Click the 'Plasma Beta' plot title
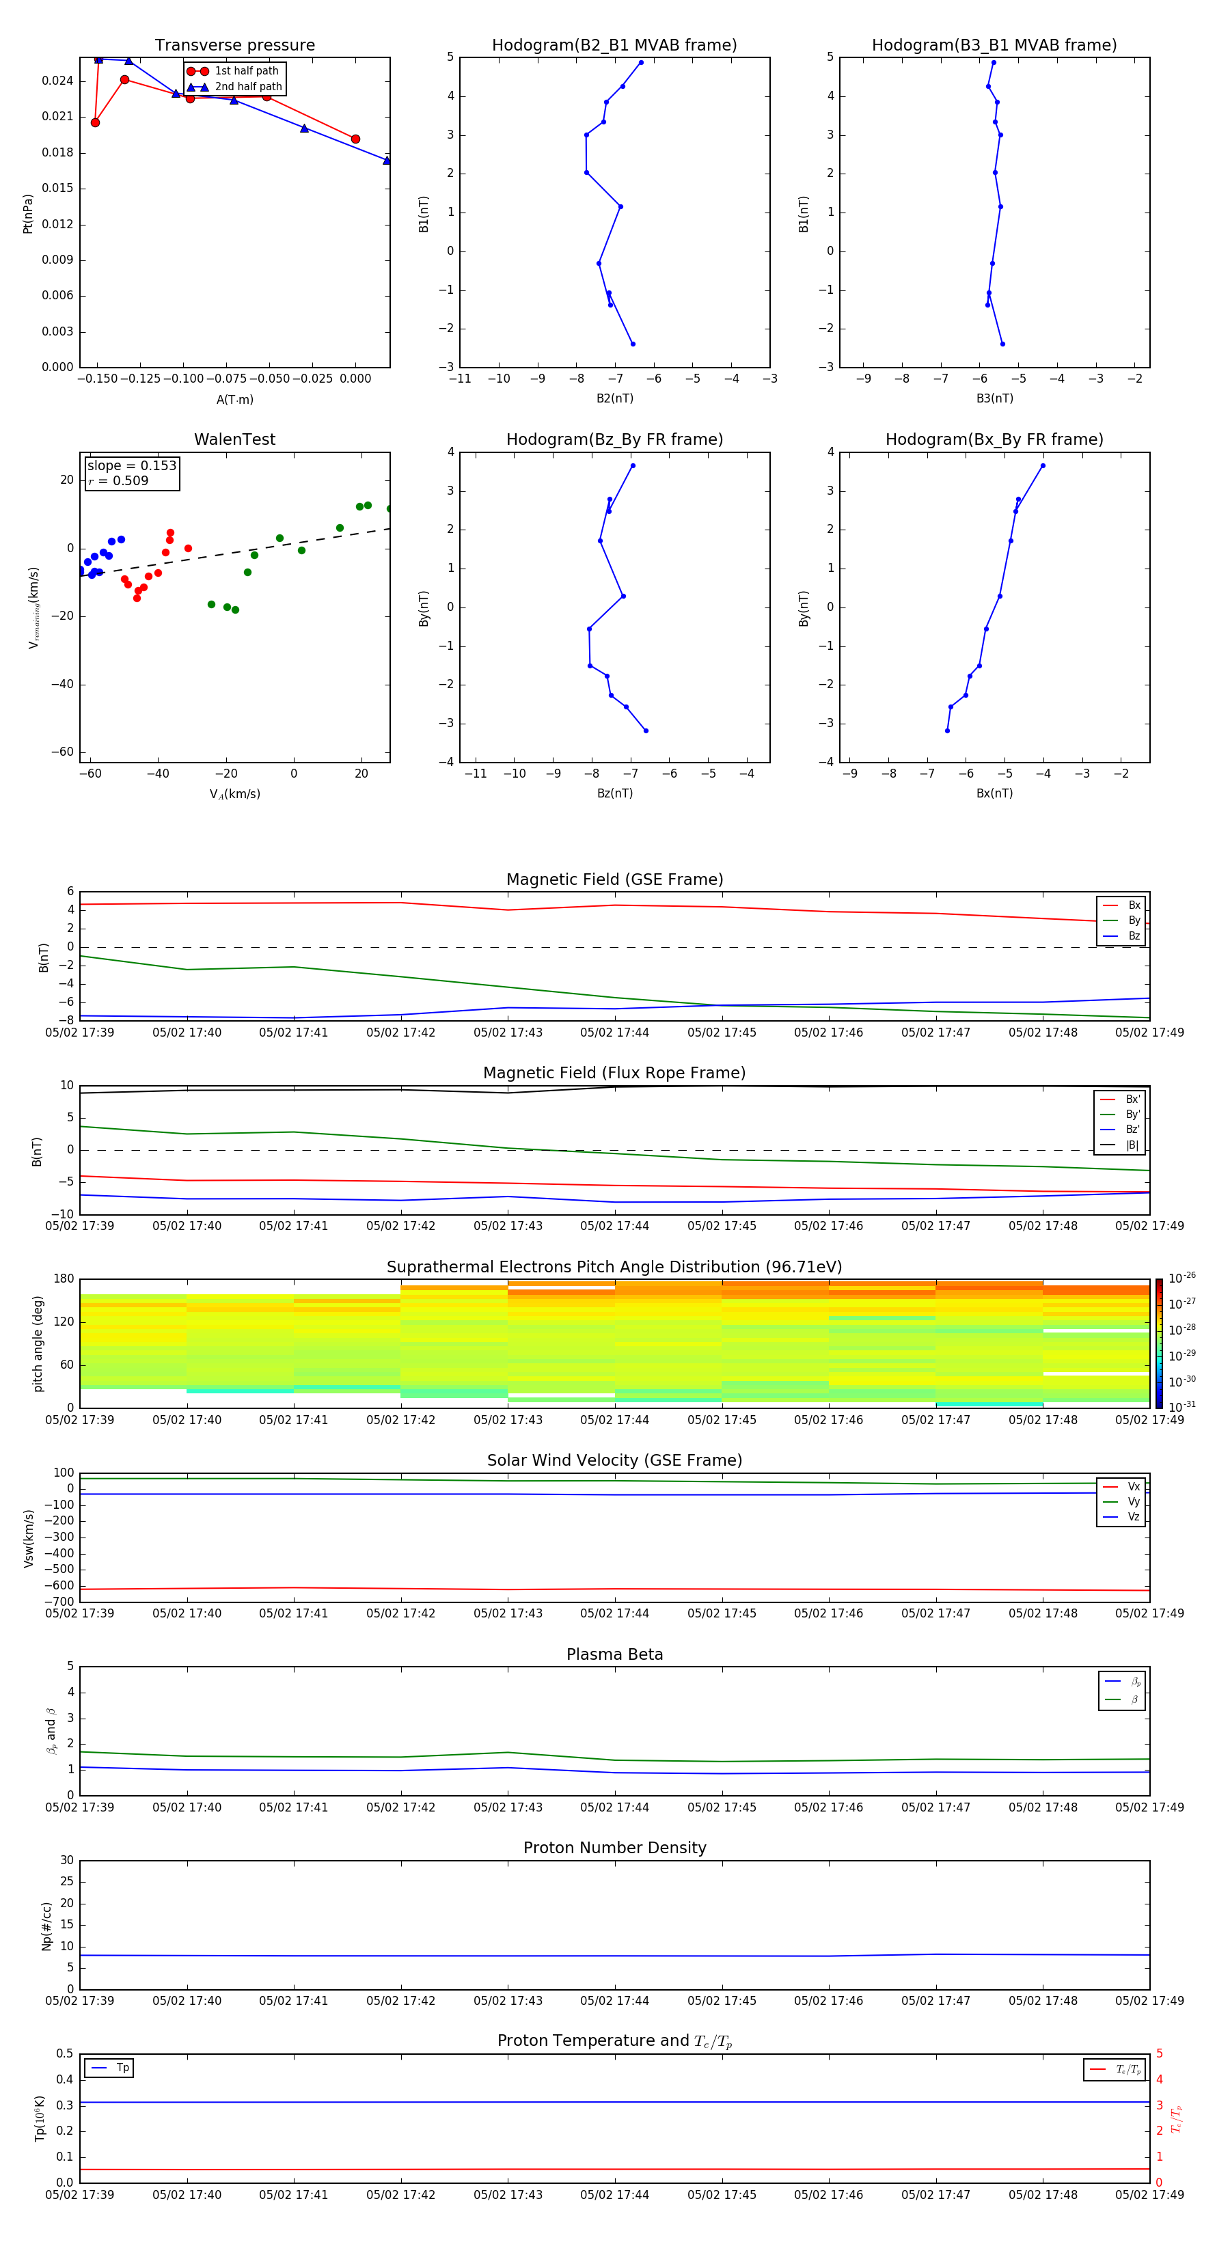Screen dimensions: 1230x2255 pos(614,1654)
